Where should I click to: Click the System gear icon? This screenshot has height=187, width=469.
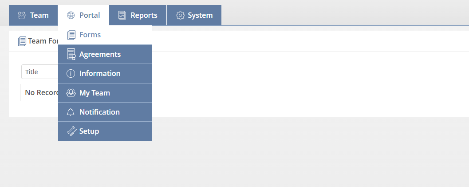(180, 16)
